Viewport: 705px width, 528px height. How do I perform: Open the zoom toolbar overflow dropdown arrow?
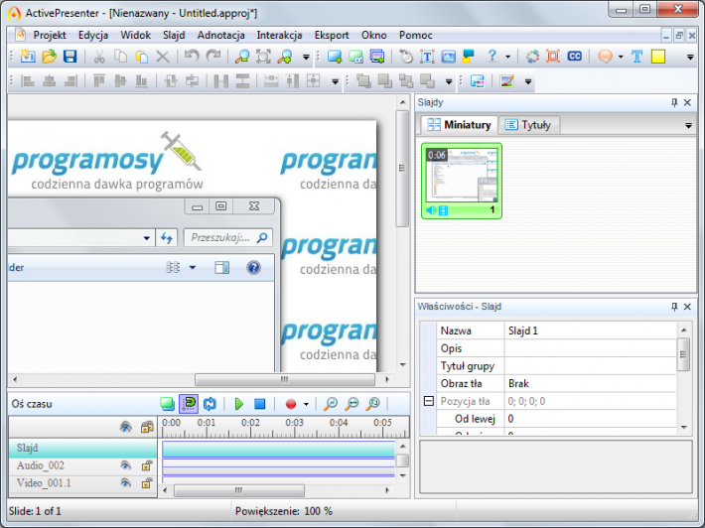tap(306, 57)
